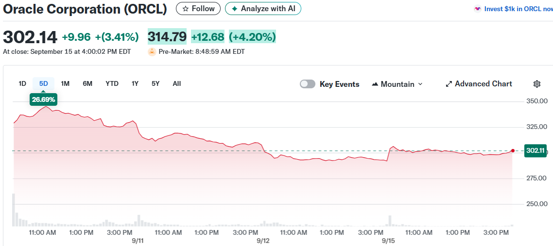
Task: Click the expand arrows icon beside Advanced Chart
Action: 449,84
